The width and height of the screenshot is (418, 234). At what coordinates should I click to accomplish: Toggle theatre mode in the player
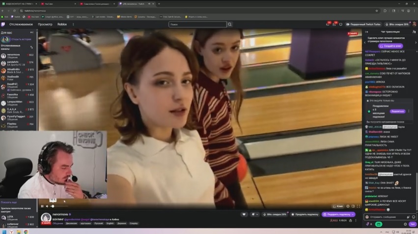click(x=353, y=206)
